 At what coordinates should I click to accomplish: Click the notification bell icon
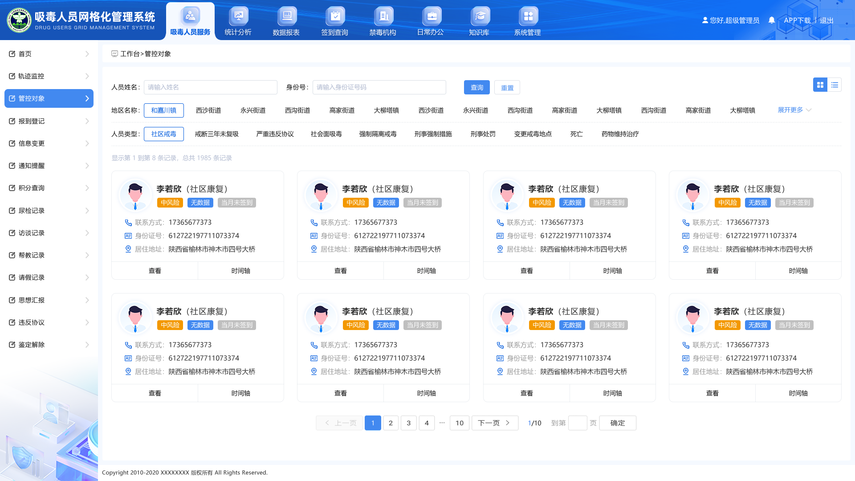coord(772,20)
